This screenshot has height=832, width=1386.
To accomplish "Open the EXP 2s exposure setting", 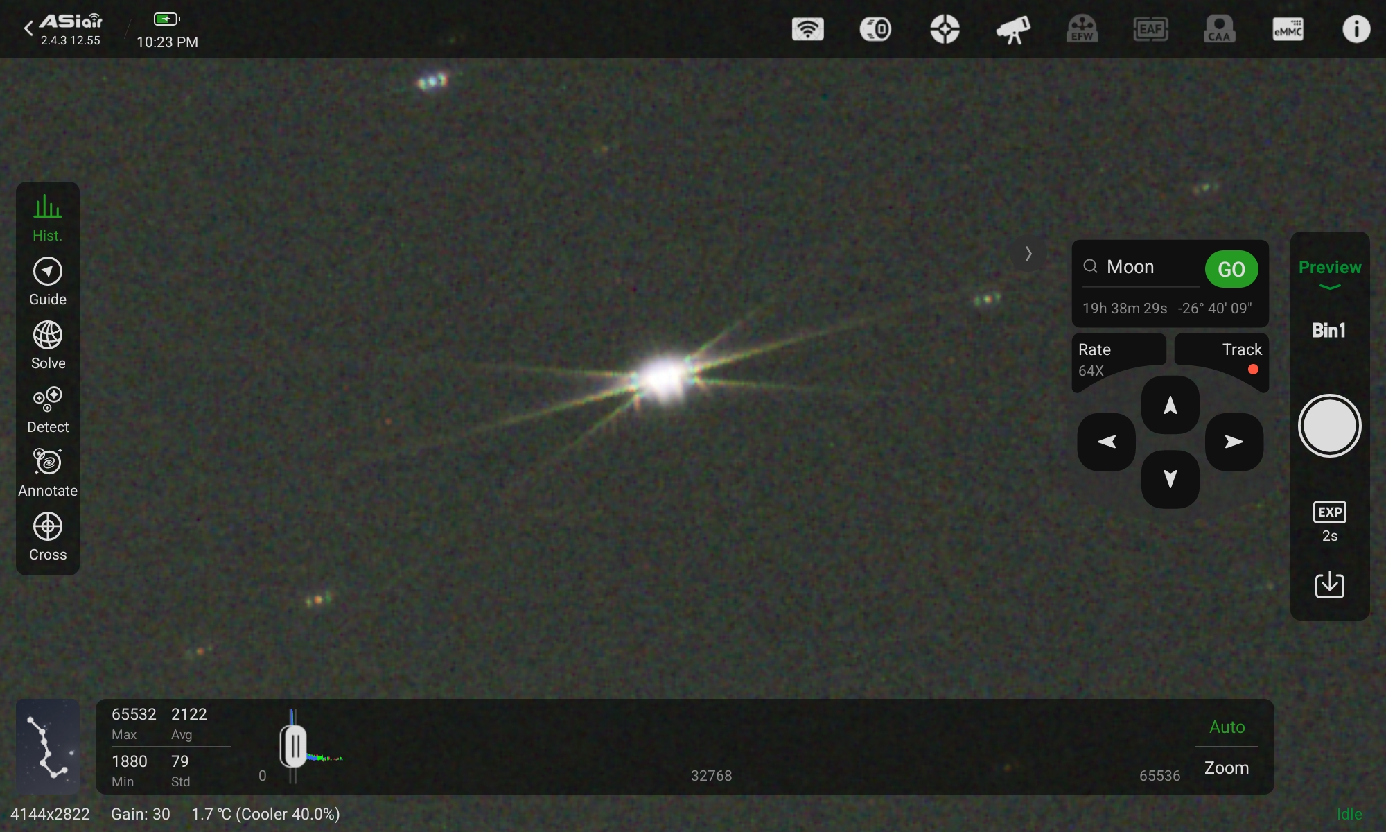I will point(1329,521).
